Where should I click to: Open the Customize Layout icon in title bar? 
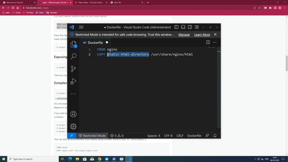point(197,27)
